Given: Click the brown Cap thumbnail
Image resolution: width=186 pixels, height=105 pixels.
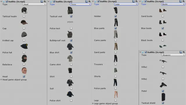Looking at the screenshot, I should (x=24, y=22).
